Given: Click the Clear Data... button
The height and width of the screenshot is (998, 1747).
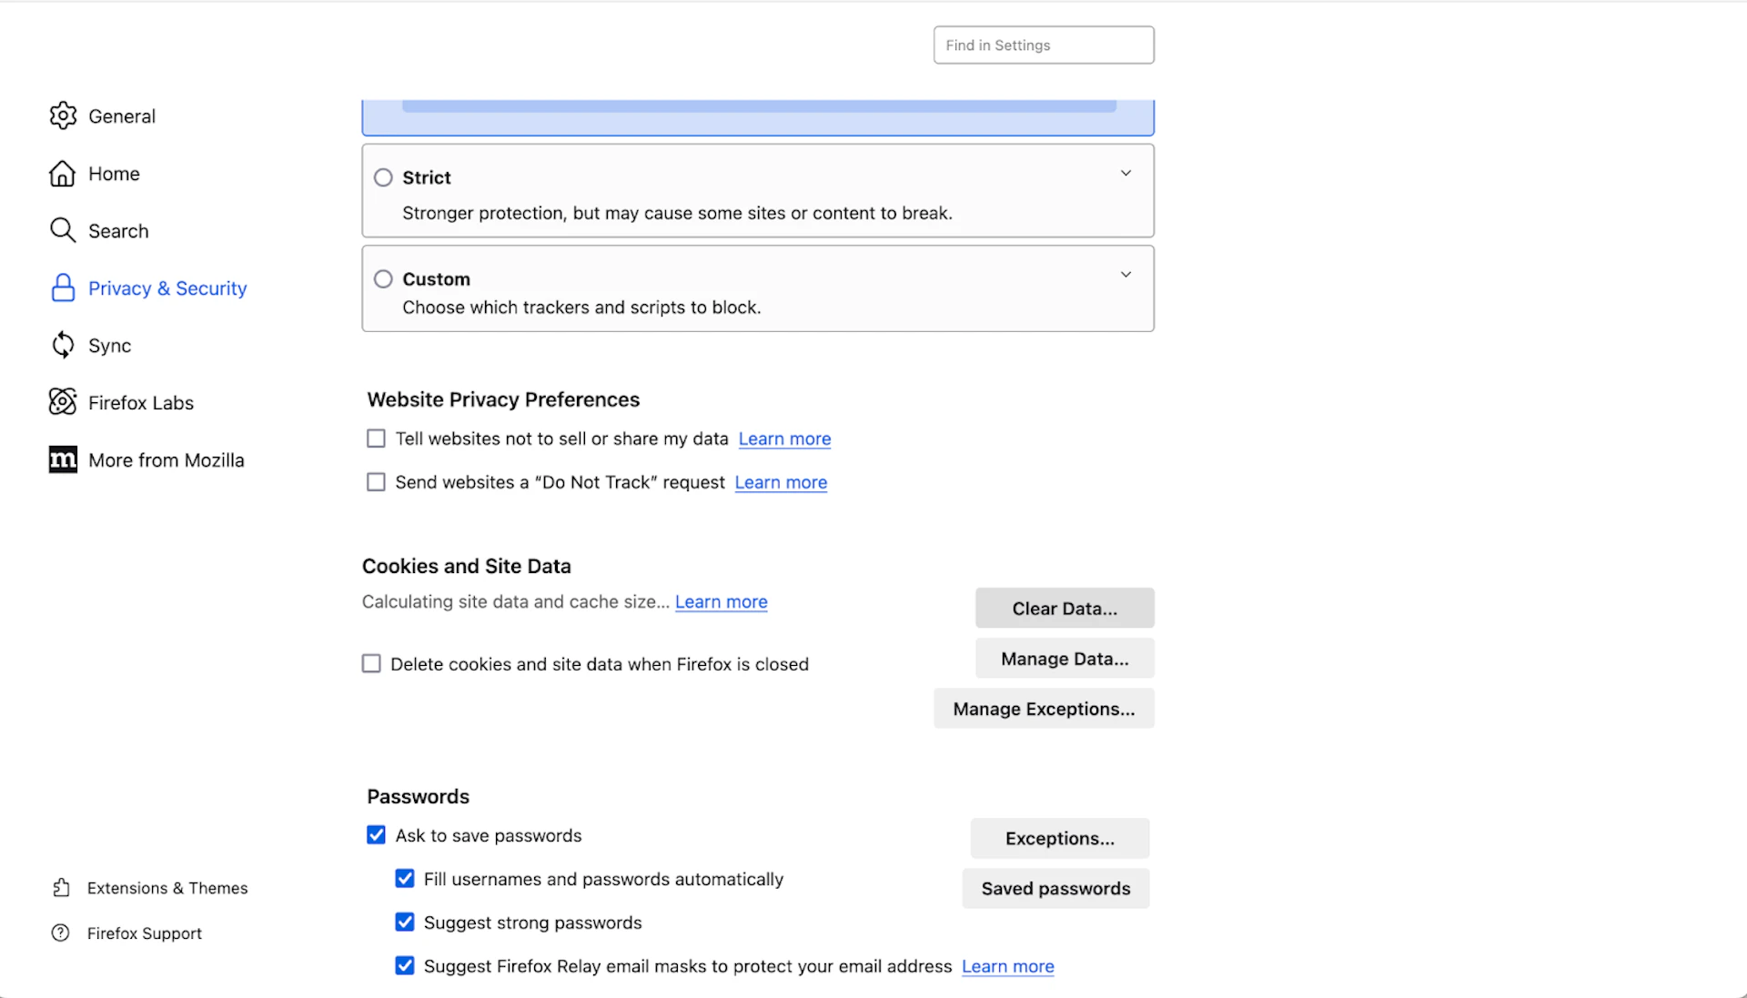Looking at the screenshot, I should tap(1065, 608).
